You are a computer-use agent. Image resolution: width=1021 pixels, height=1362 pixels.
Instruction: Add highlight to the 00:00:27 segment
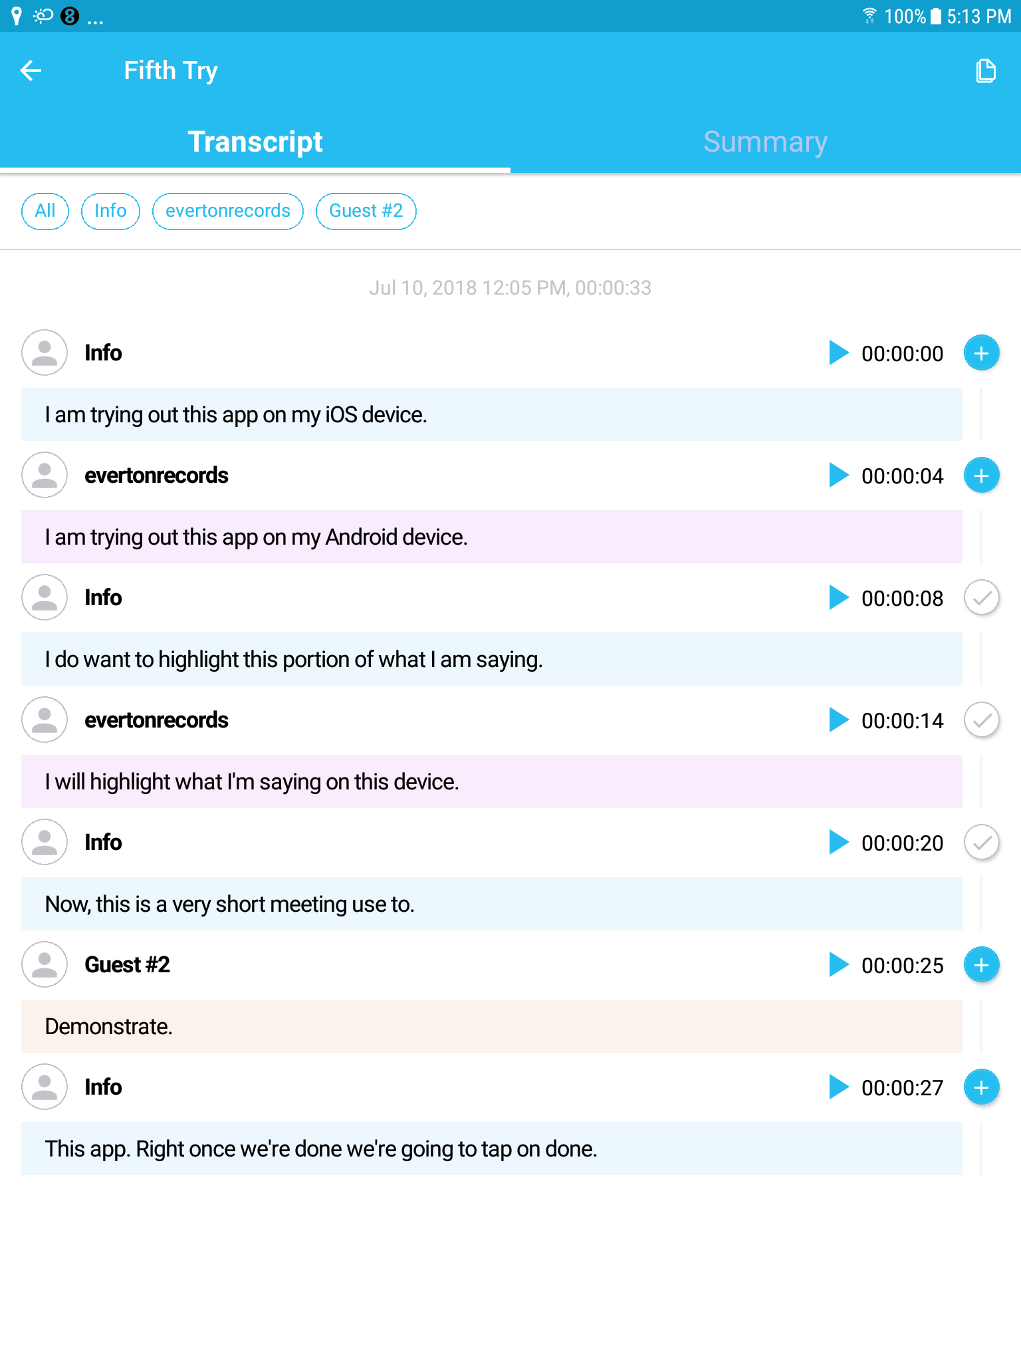coord(981,1087)
